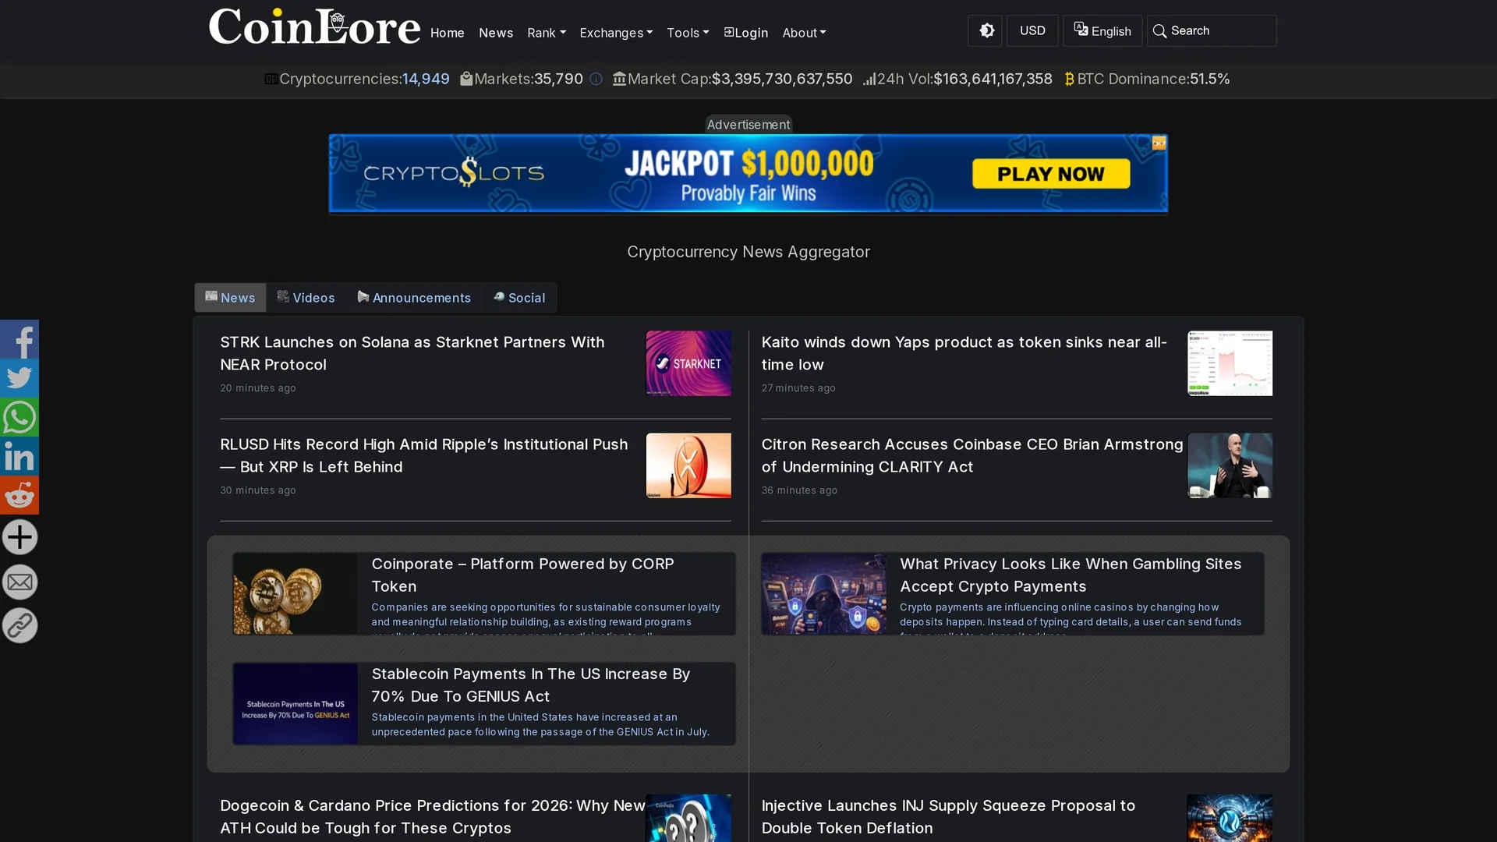Click the Kaito chart thumbnail
The width and height of the screenshot is (1497, 842).
pyautogui.click(x=1230, y=363)
